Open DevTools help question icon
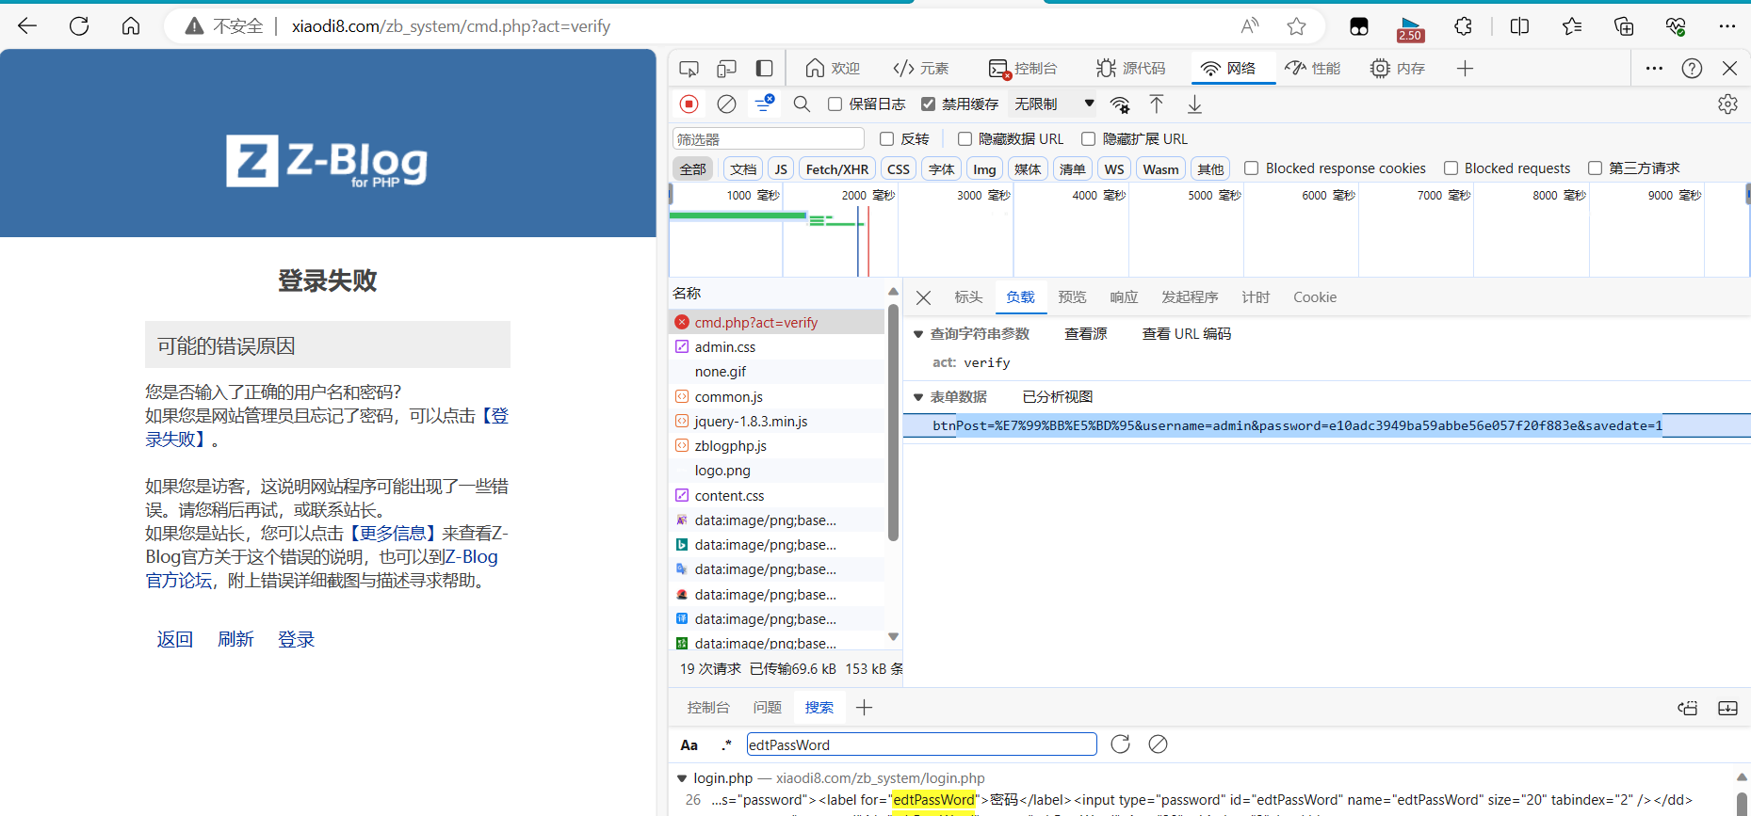This screenshot has width=1751, height=816. (1692, 69)
